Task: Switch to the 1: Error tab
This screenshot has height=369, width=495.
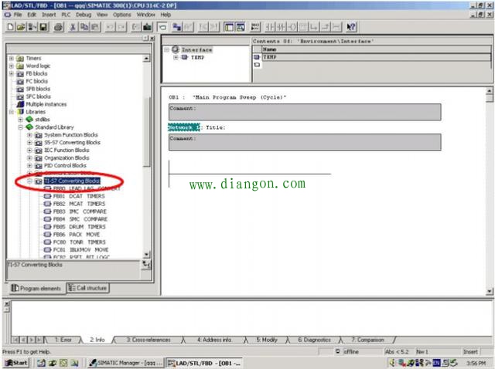Action: 63,340
